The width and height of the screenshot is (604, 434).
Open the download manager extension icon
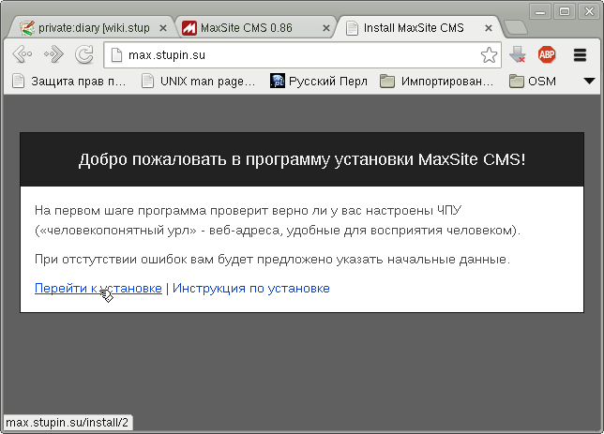517,54
